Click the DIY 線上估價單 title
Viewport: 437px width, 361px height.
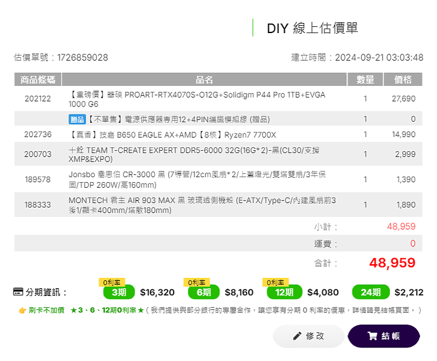(x=313, y=28)
